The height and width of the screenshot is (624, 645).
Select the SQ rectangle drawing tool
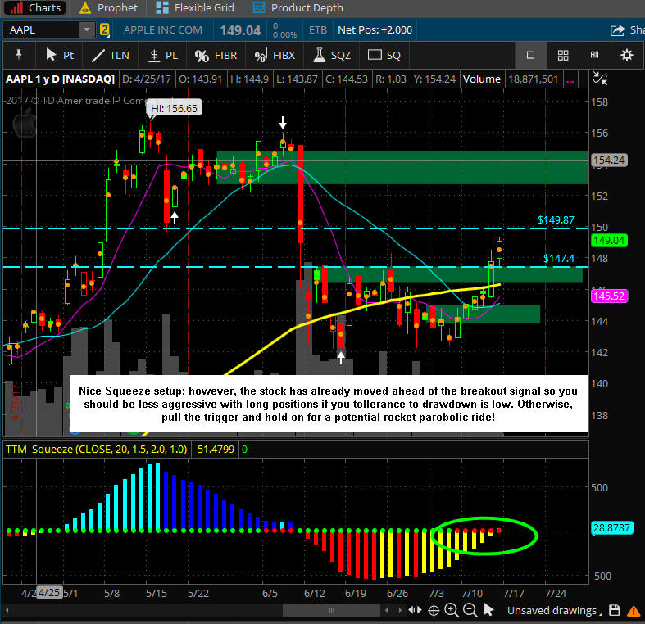(x=384, y=55)
